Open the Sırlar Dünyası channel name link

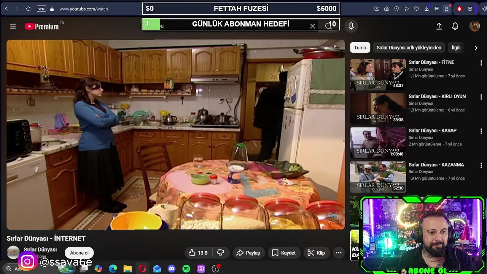pos(40,250)
